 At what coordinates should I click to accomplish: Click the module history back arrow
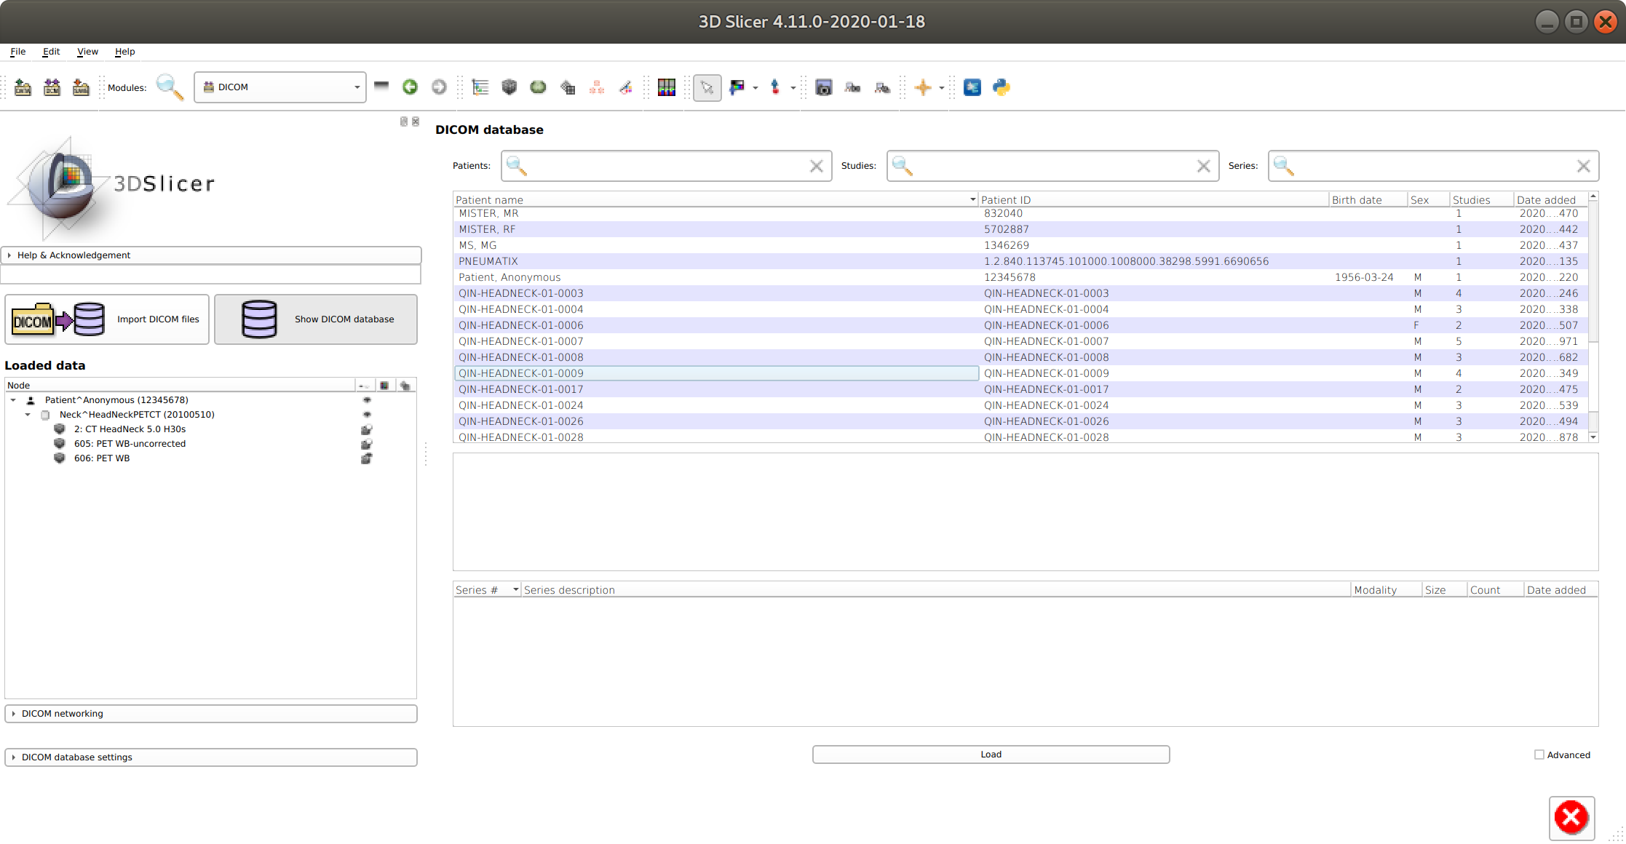(x=411, y=87)
